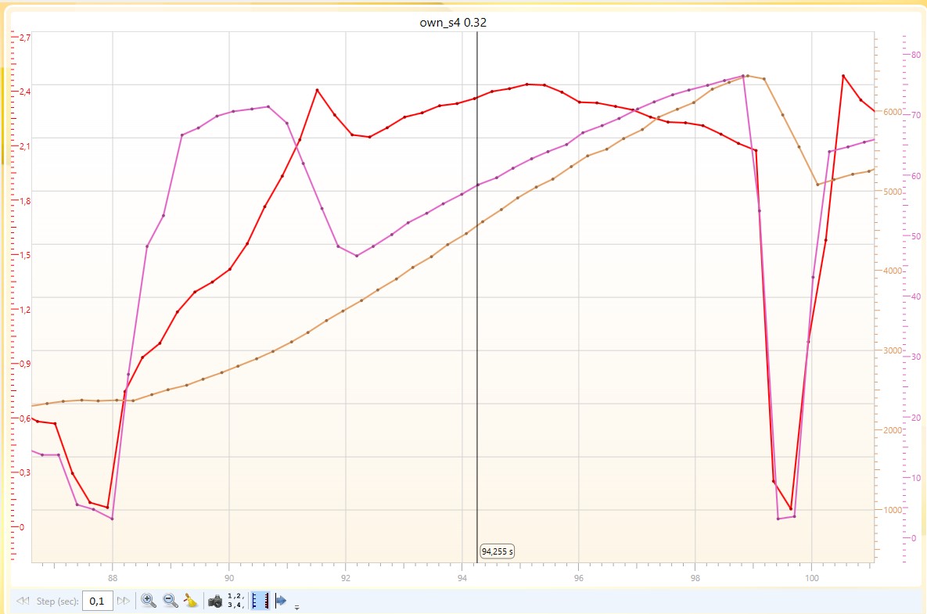Click the chart title own_s4 0.32
Screen dimensions: 927x614
[x=454, y=23]
